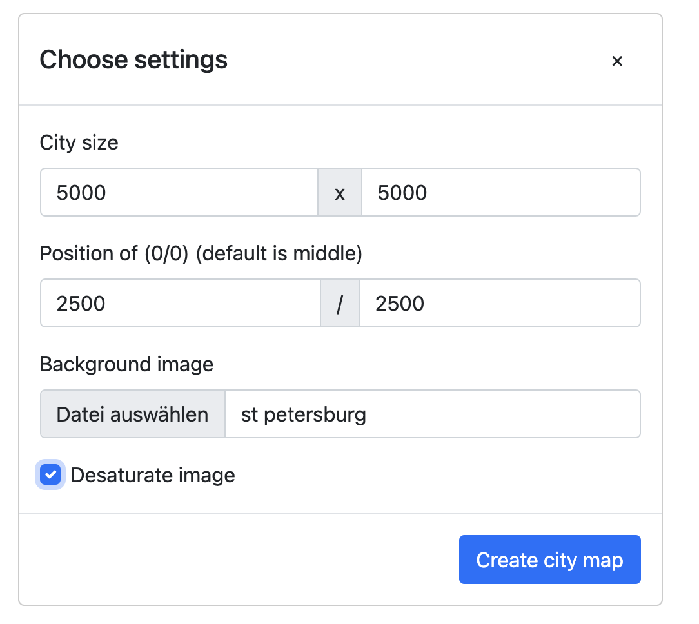Click blank dialog body beside Desaturate image

pyautogui.click(x=438, y=476)
